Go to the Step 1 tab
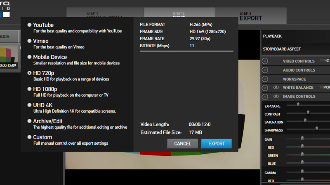This screenshot has height=185, width=330. (105, 13)
